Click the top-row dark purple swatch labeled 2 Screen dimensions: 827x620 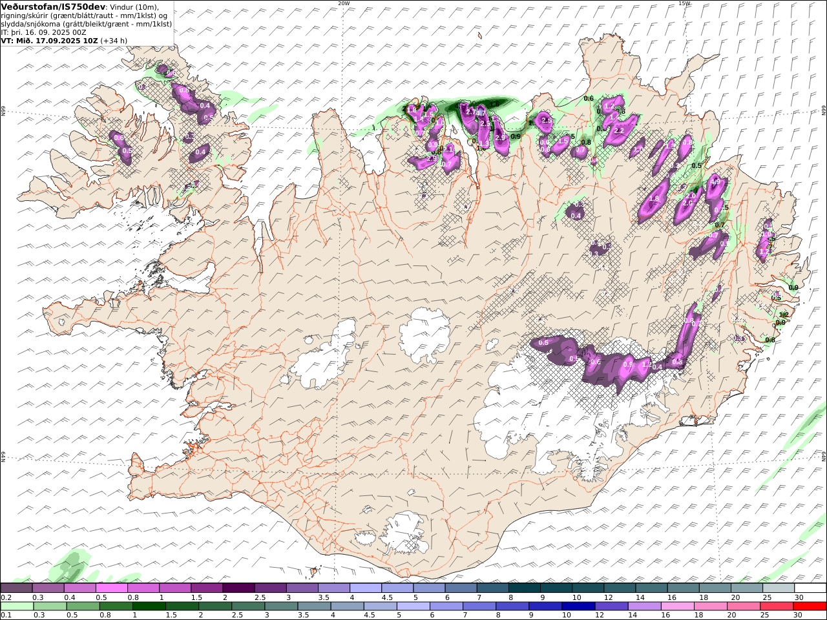coord(238,588)
